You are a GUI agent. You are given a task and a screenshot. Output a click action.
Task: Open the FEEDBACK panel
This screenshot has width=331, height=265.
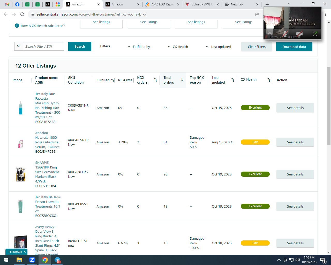pyautogui.click(x=15, y=252)
